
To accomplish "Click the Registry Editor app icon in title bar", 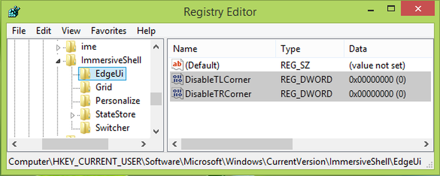I will pyautogui.click(x=14, y=12).
